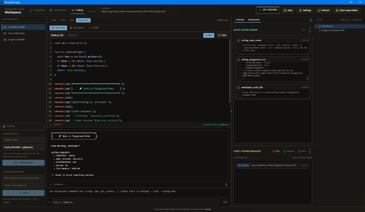Click the README.md file icon
The image size is (365, 212).
(x=319, y=26)
